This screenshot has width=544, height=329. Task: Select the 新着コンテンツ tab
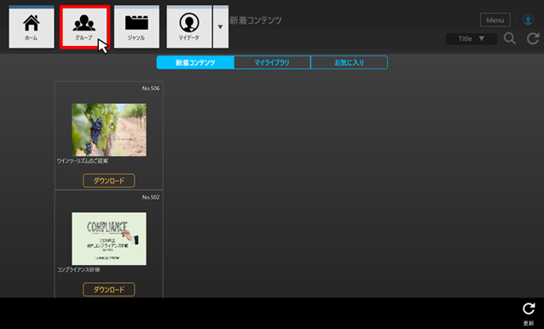click(x=195, y=63)
